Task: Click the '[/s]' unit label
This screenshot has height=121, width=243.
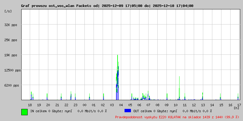Action: (8, 11)
